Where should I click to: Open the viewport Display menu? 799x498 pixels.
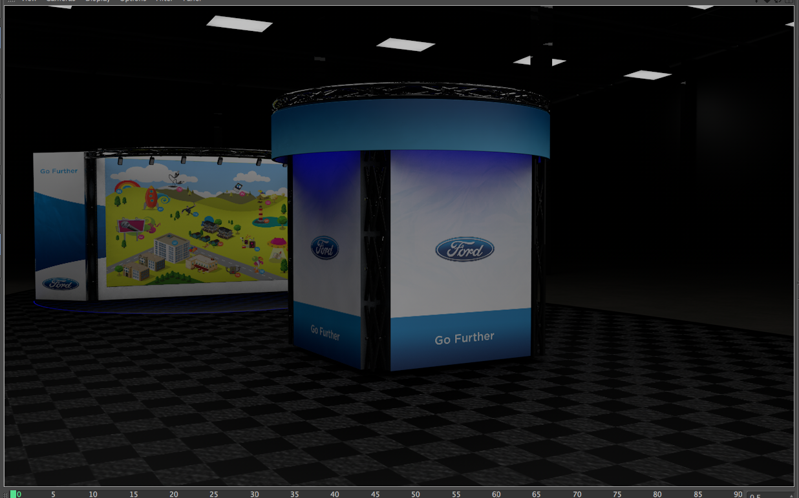coord(98,1)
